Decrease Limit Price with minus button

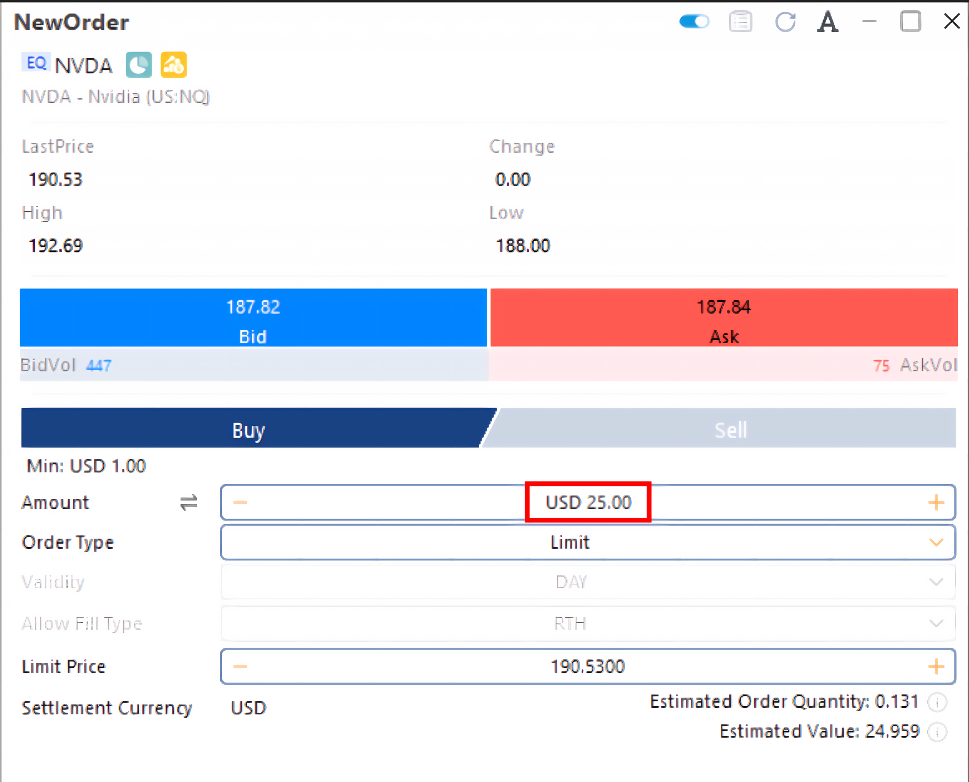pos(240,666)
